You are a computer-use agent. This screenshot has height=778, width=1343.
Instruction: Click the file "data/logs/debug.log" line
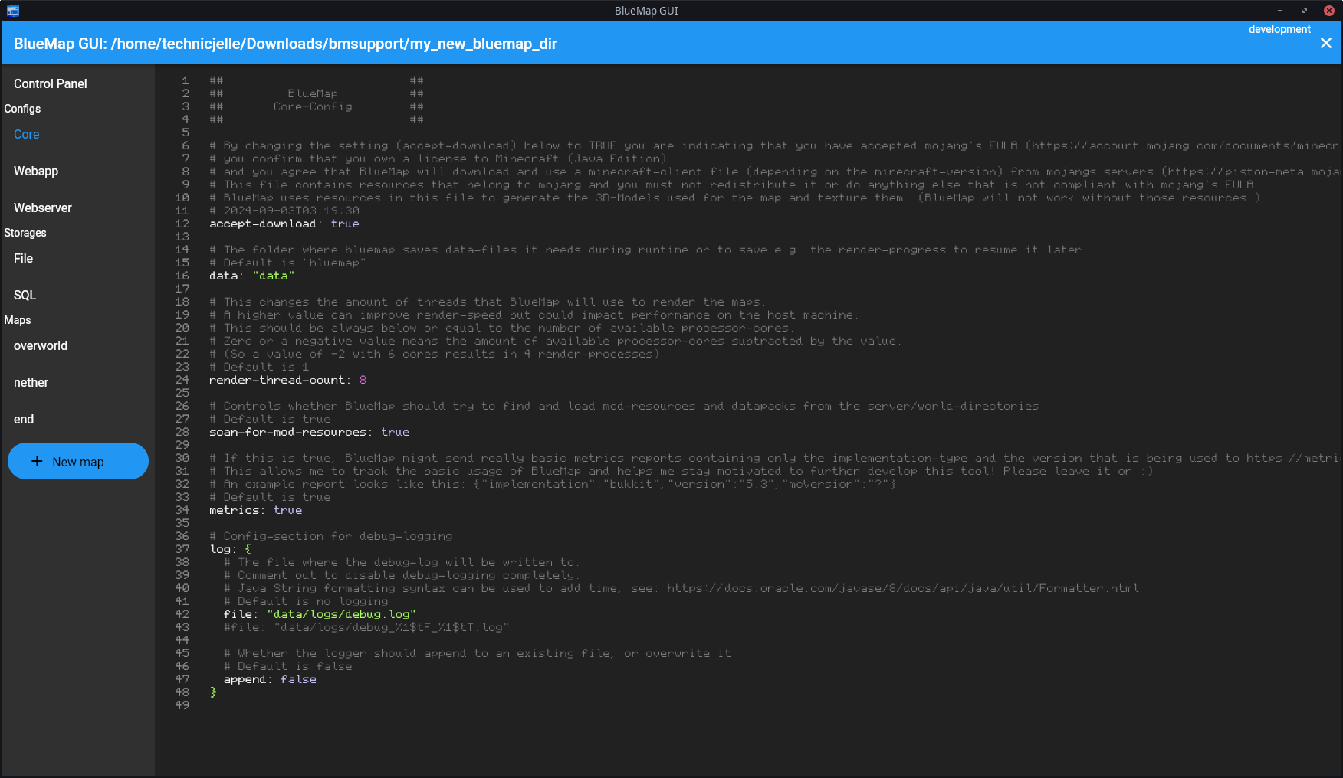(x=320, y=614)
